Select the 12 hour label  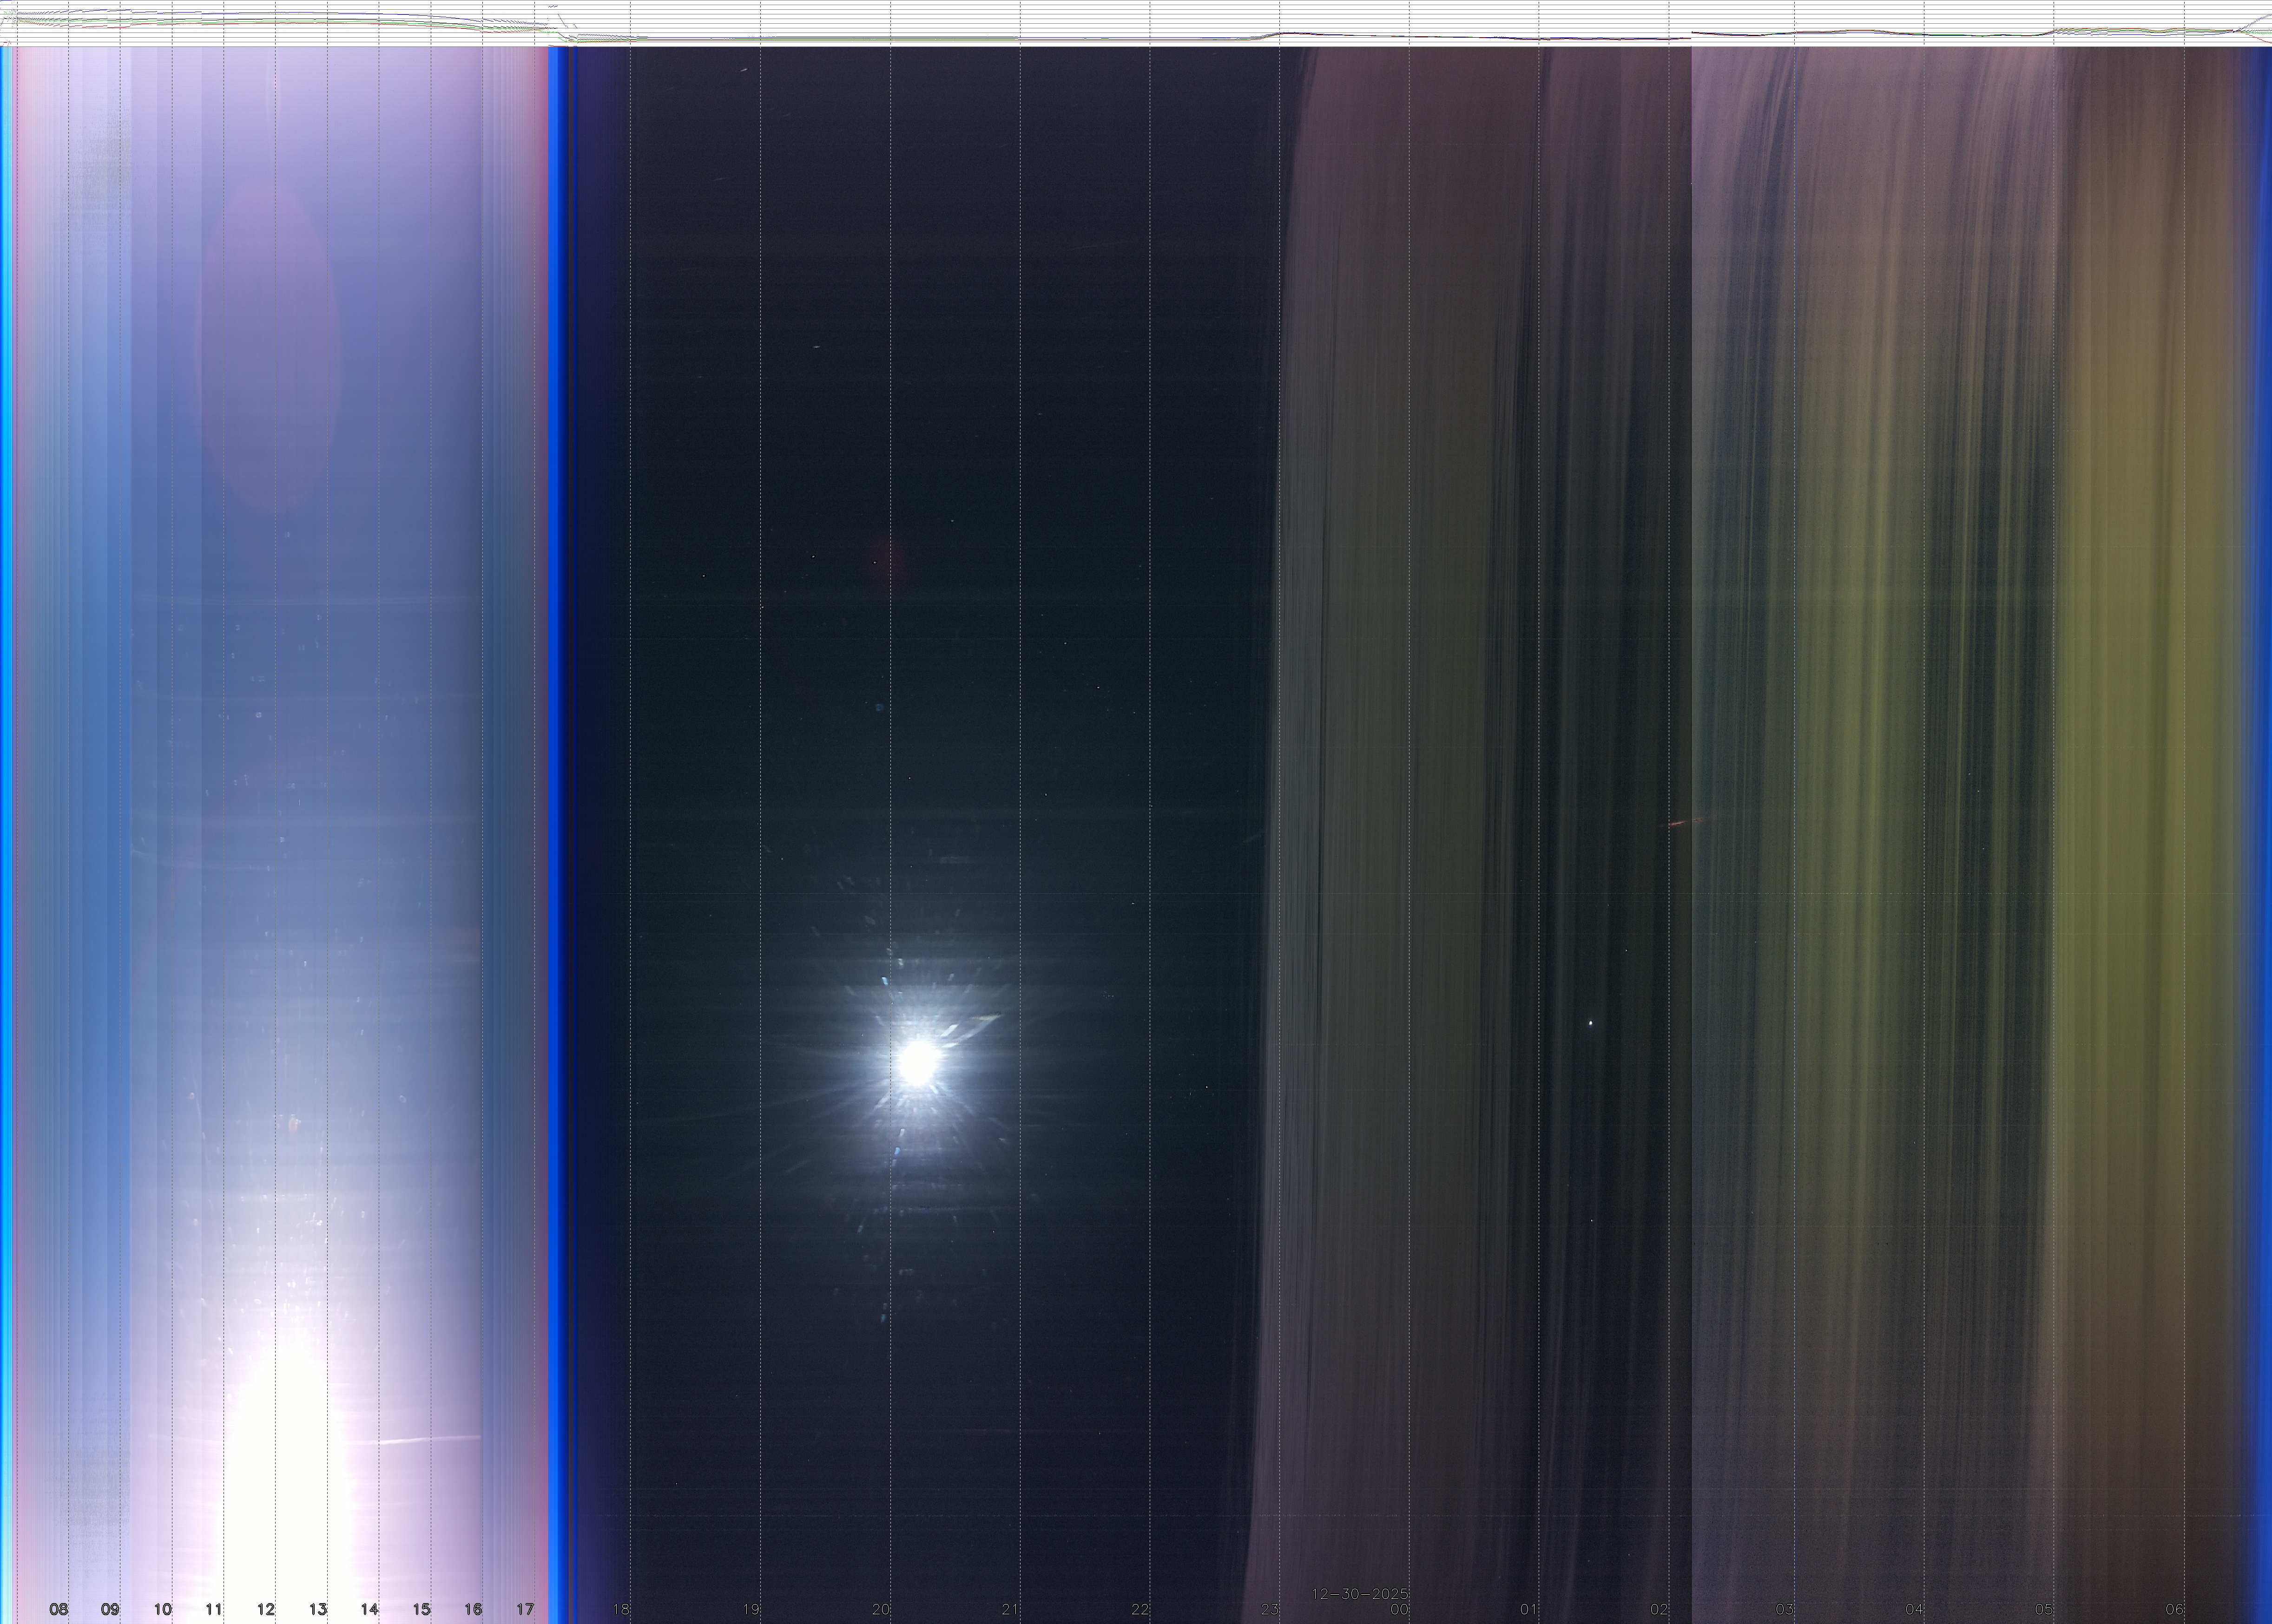[x=265, y=1609]
